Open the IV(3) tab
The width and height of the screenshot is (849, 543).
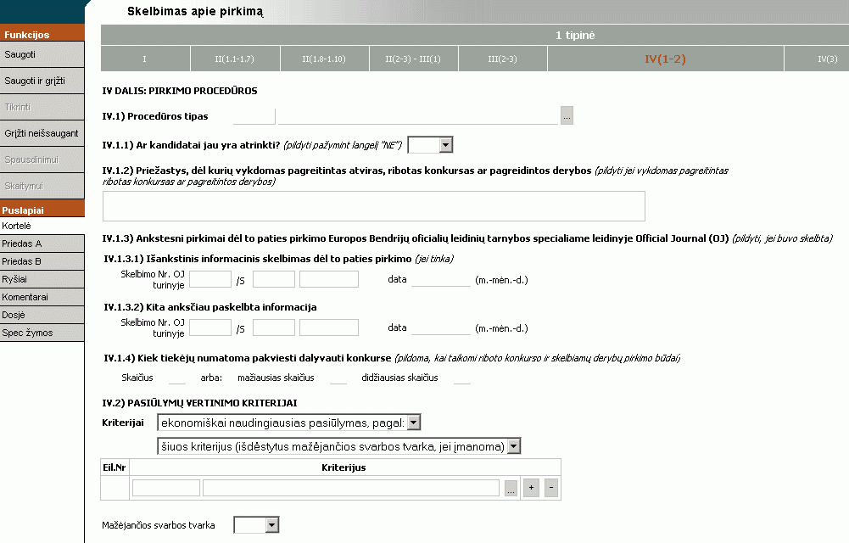(x=817, y=59)
